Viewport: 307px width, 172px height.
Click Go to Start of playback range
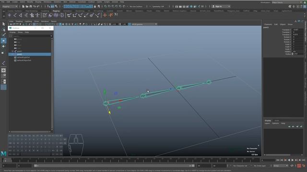(x=278, y=160)
